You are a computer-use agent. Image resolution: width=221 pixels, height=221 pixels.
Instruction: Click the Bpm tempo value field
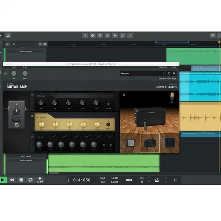[142, 182]
